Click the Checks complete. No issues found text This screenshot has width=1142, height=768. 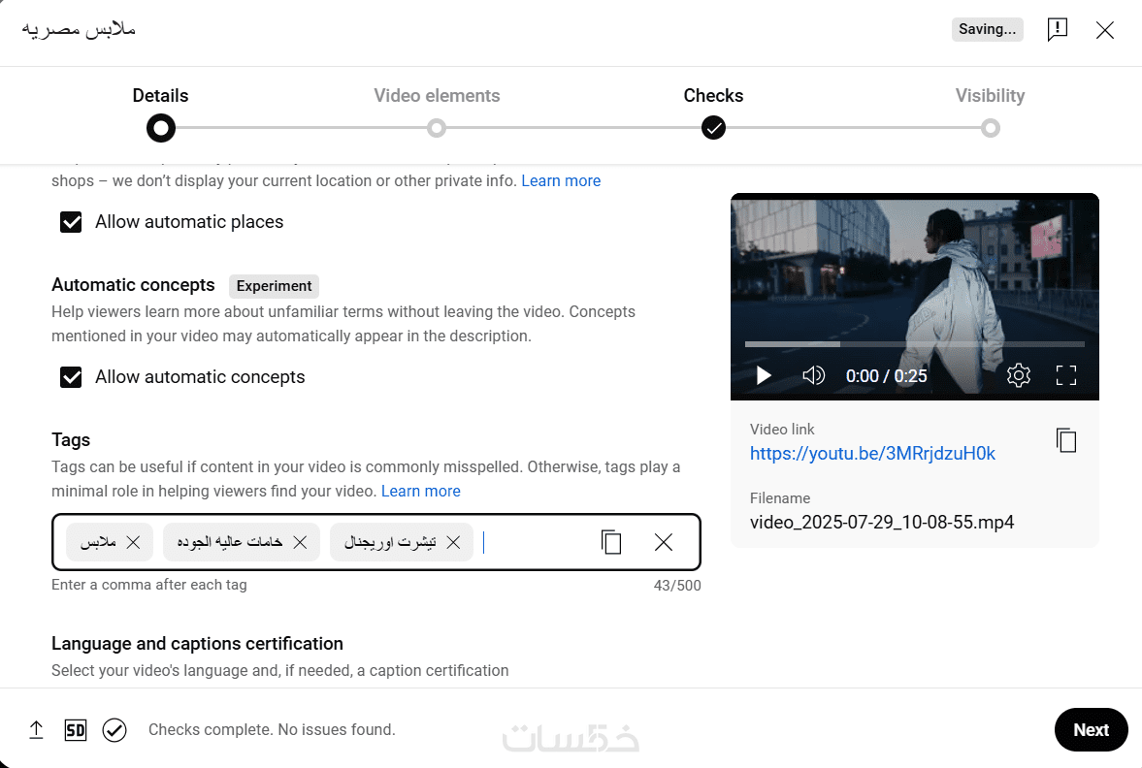272,729
